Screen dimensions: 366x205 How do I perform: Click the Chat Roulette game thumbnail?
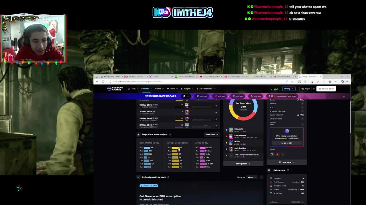(231, 136)
